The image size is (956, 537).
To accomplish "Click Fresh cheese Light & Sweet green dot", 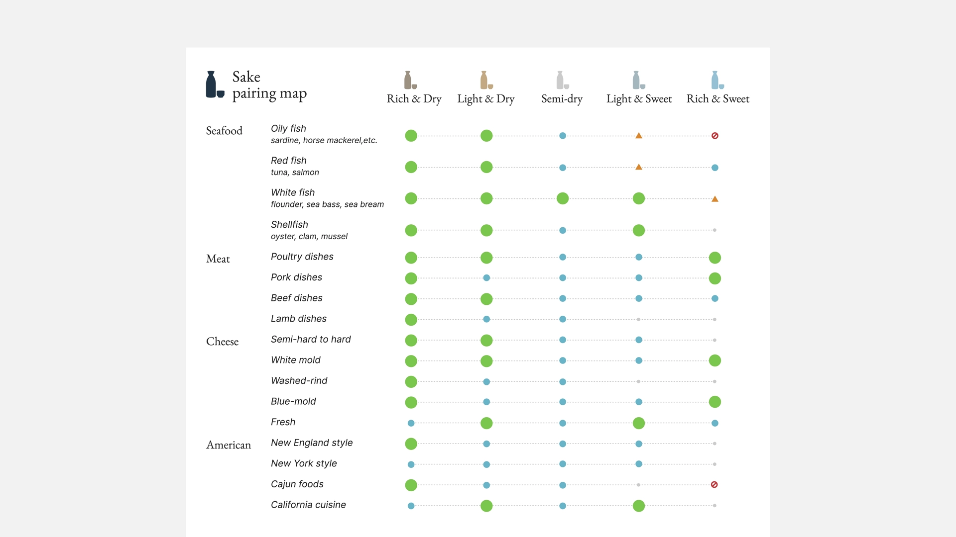I will coord(638,423).
